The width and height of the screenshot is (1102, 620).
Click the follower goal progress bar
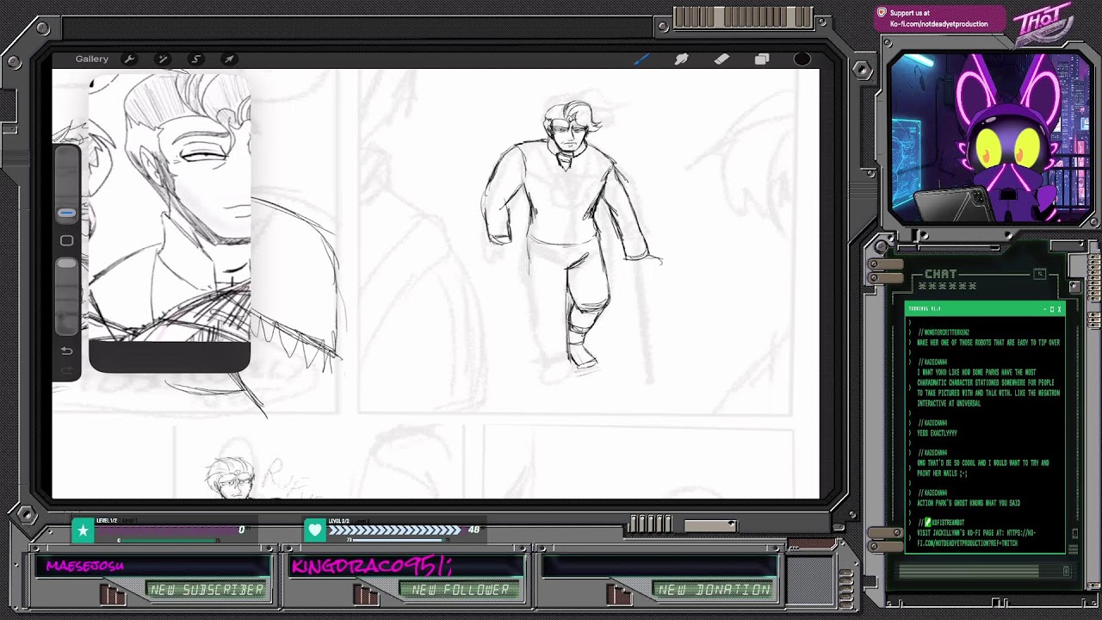click(394, 530)
